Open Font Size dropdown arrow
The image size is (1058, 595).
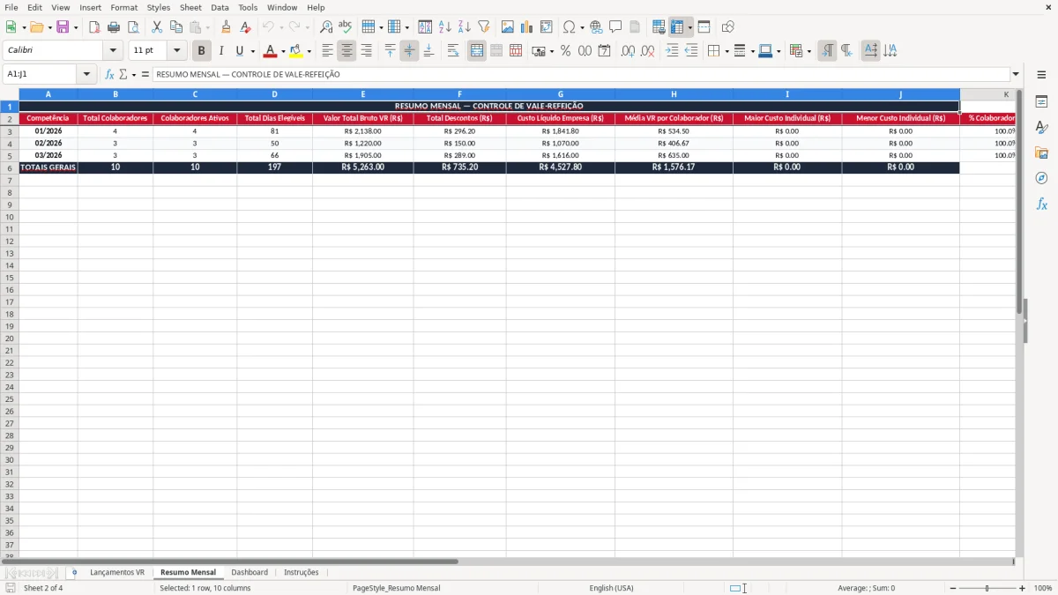[176, 51]
